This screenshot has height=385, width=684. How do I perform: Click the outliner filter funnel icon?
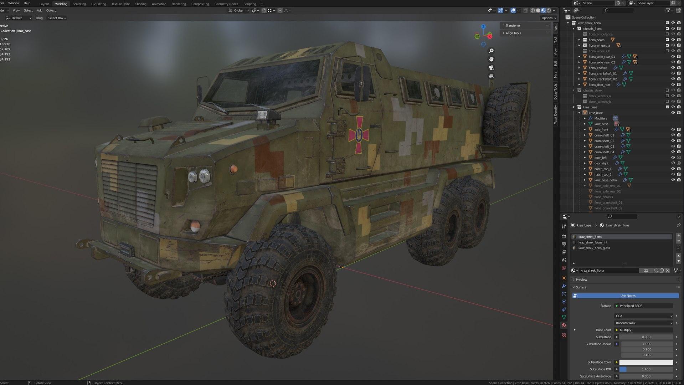(668, 10)
